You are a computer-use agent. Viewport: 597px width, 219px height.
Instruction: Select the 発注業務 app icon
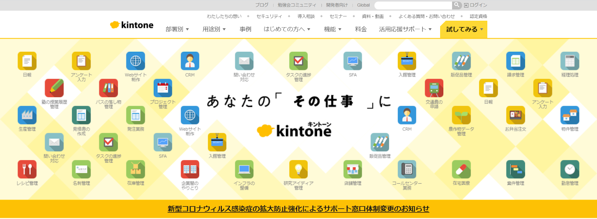136,115
